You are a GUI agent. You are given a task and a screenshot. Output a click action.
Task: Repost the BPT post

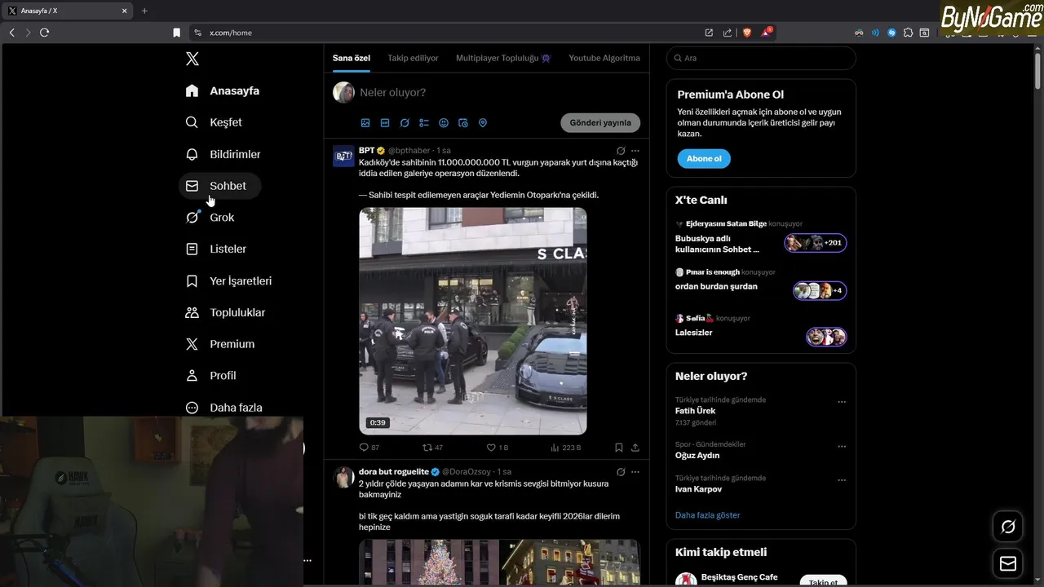click(x=432, y=448)
